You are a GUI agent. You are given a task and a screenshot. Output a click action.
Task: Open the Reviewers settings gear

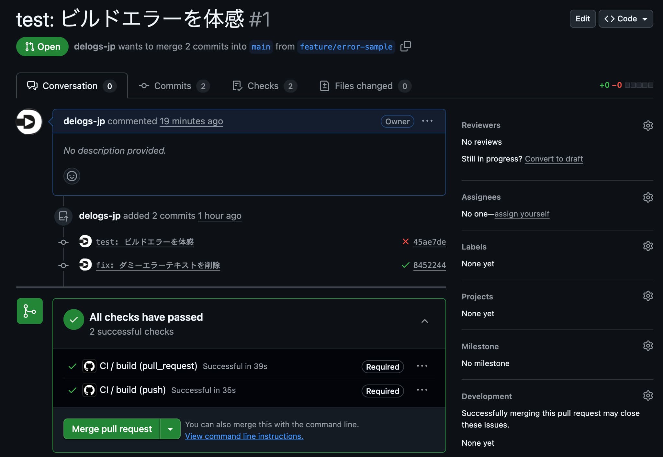point(648,126)
